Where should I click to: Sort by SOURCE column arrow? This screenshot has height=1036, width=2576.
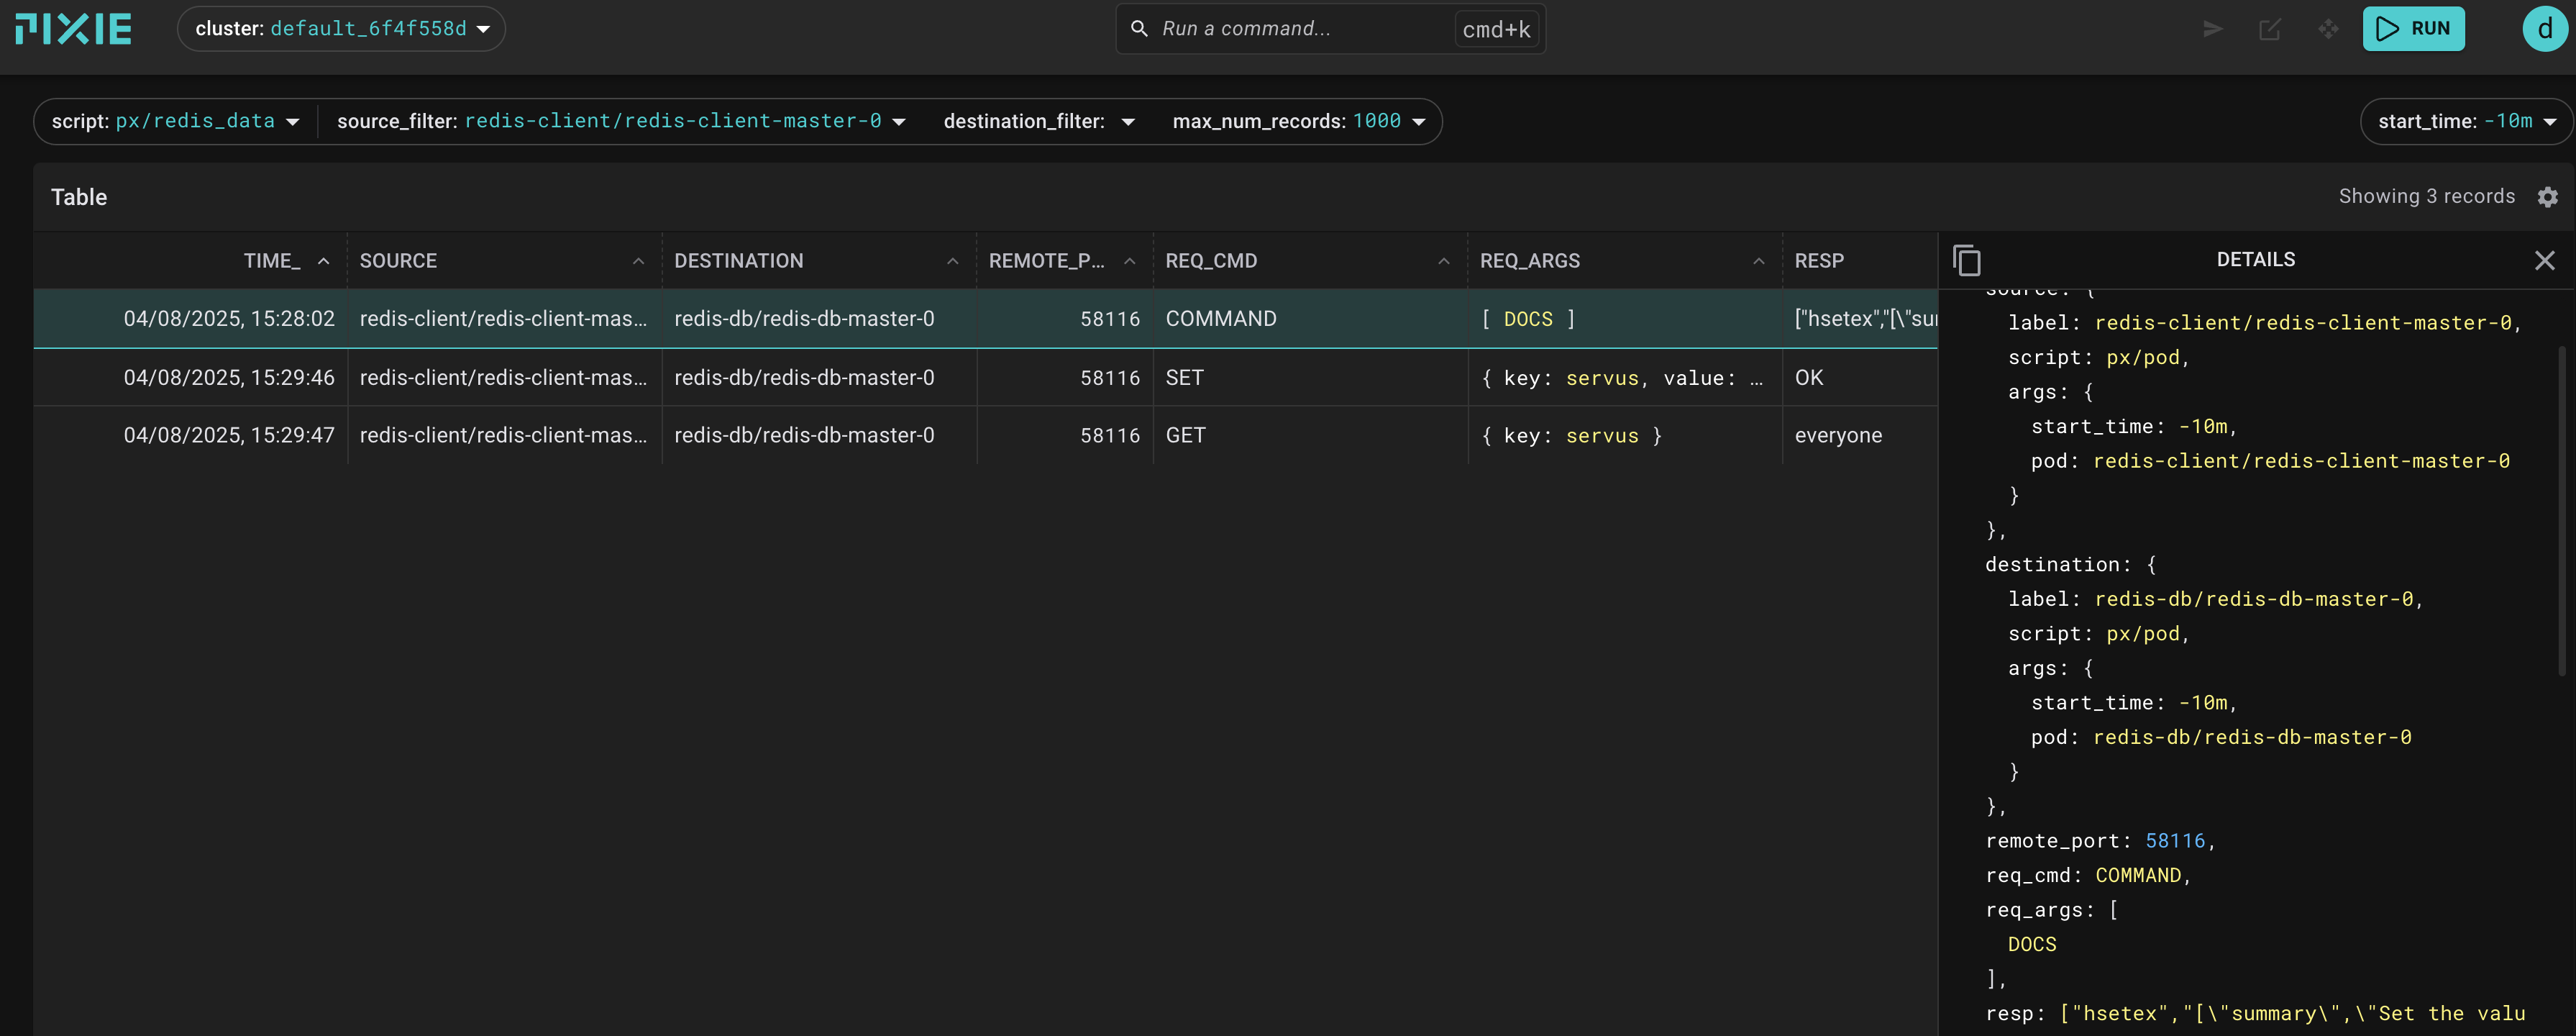638,261
